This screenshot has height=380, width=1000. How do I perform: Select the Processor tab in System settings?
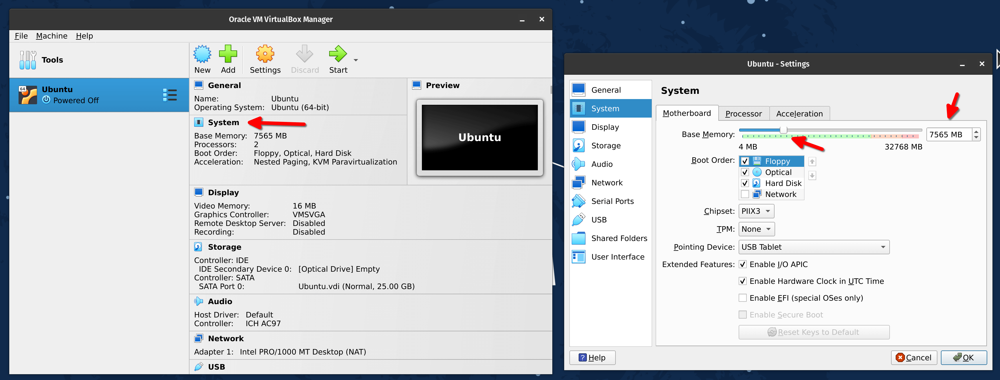tap(744, 114)
